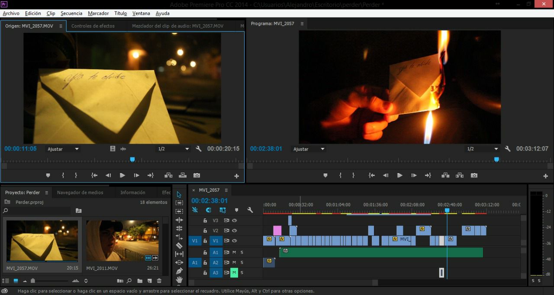Play the Program monitor sequence
554x295 pixels.
click(x=399, y=175)
